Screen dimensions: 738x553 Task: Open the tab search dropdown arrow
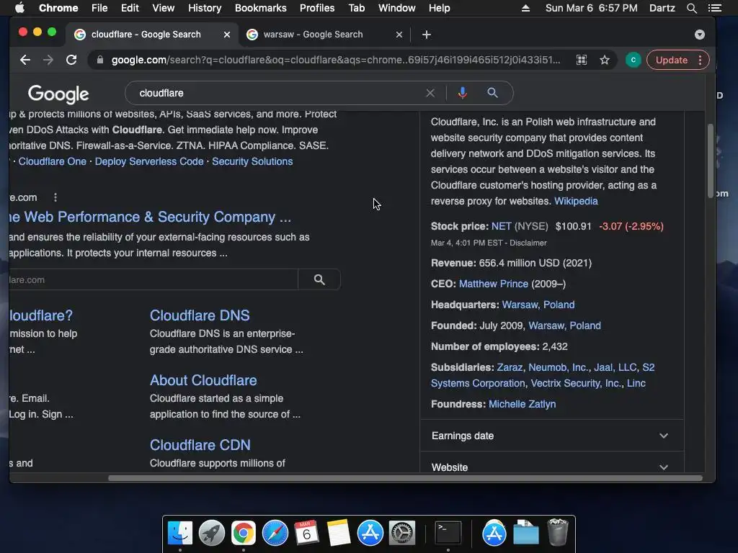(699, 35)
